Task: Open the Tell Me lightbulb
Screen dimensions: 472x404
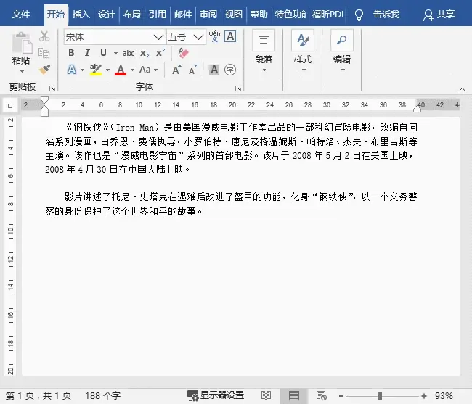Action: 359,15
